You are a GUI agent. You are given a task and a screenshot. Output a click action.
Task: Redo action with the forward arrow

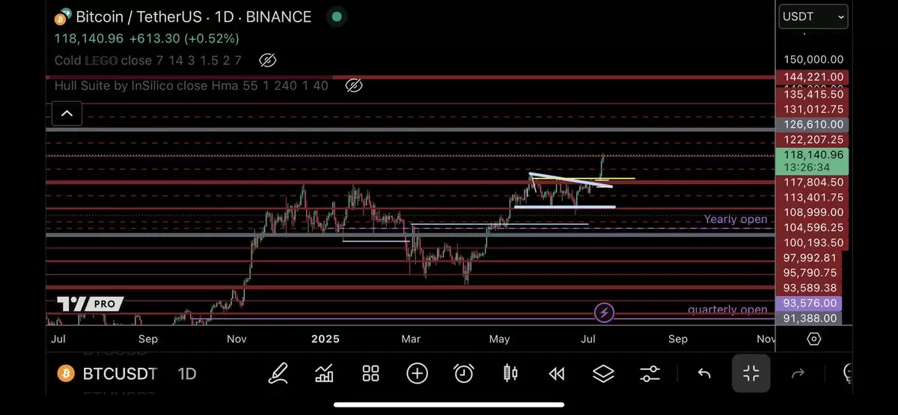pos(798,373)
